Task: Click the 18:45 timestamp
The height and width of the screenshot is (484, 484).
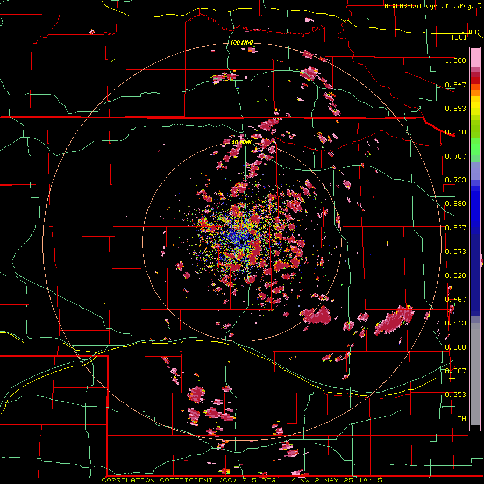Action: tap(370, 480)
